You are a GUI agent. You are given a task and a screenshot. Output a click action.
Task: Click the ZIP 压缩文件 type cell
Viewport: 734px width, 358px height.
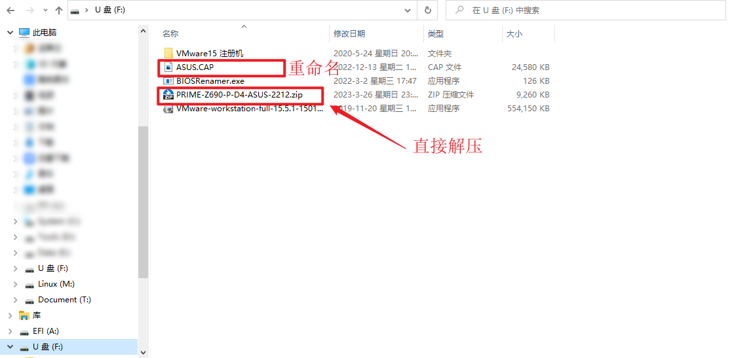451,95
